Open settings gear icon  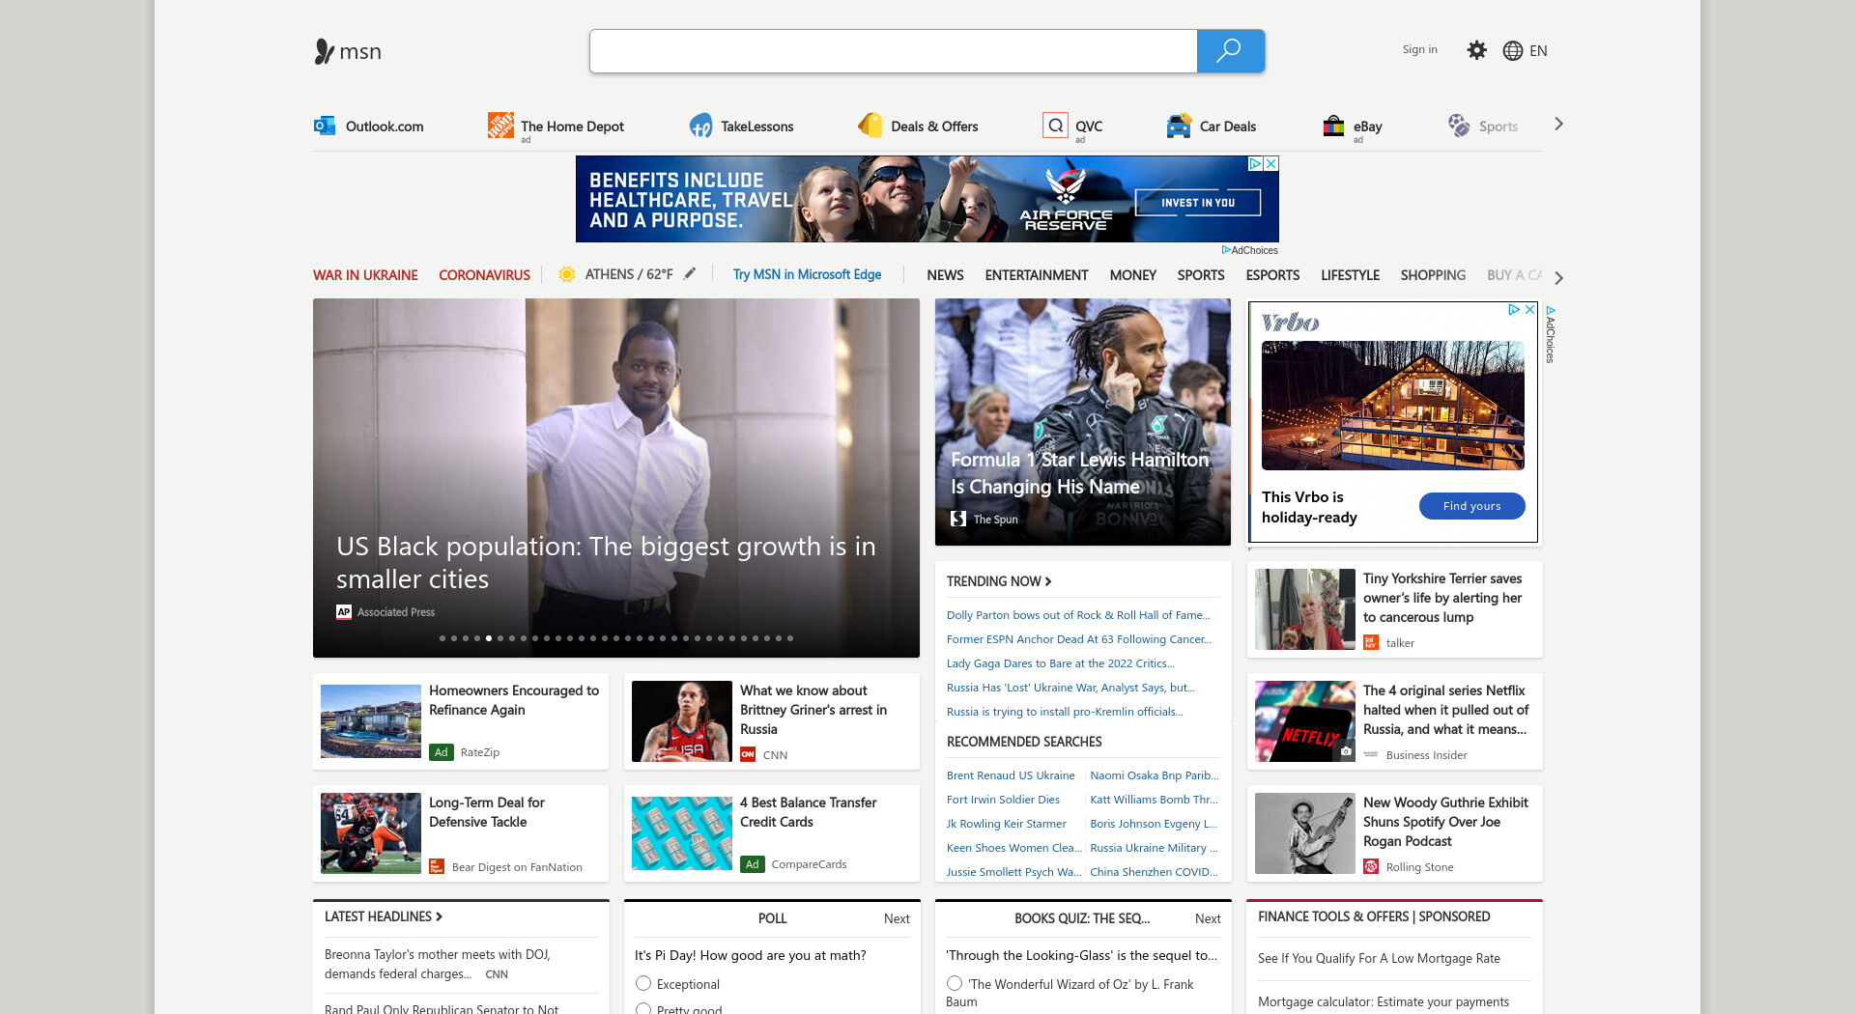[x=1476, y=50]
